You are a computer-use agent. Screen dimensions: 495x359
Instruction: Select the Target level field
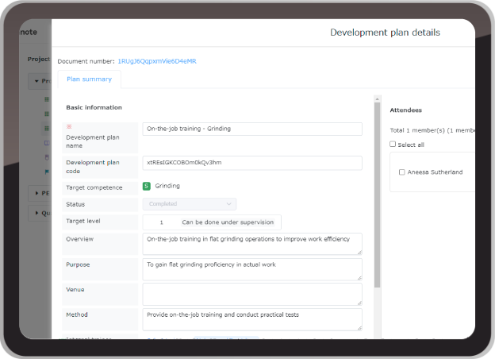point(212,222)
